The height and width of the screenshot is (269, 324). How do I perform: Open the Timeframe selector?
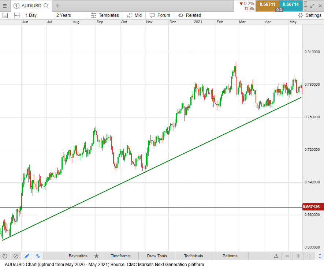(120, 256)
